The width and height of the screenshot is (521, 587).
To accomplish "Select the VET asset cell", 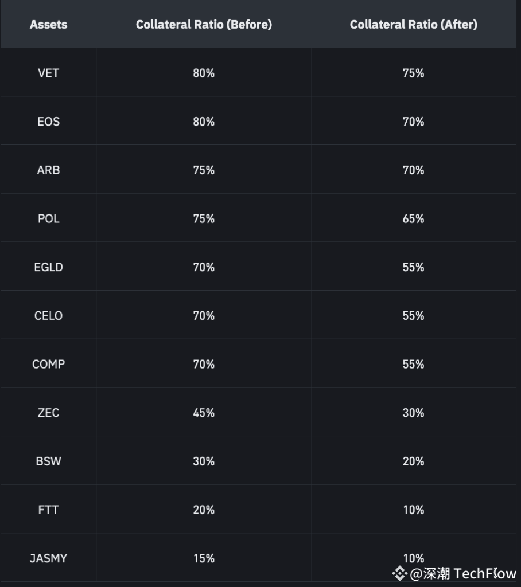I will pos(48,73).
